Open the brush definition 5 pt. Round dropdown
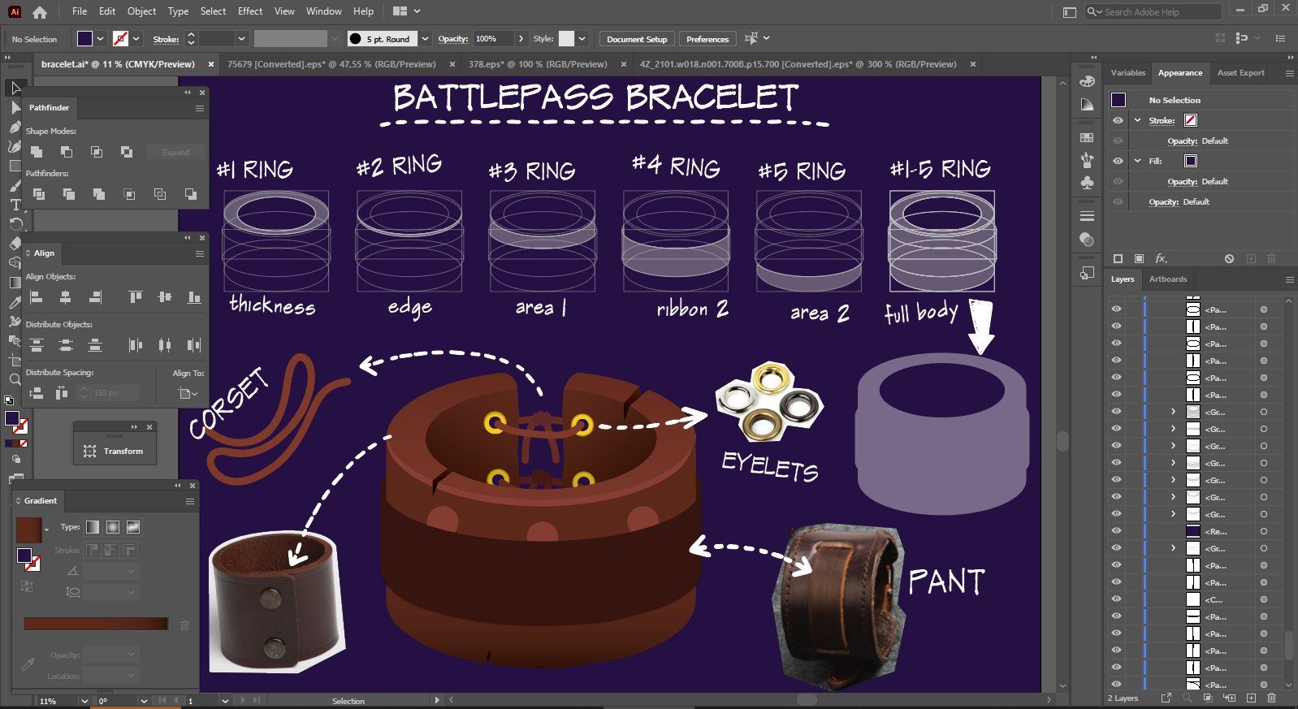 [x=425, y=39]
